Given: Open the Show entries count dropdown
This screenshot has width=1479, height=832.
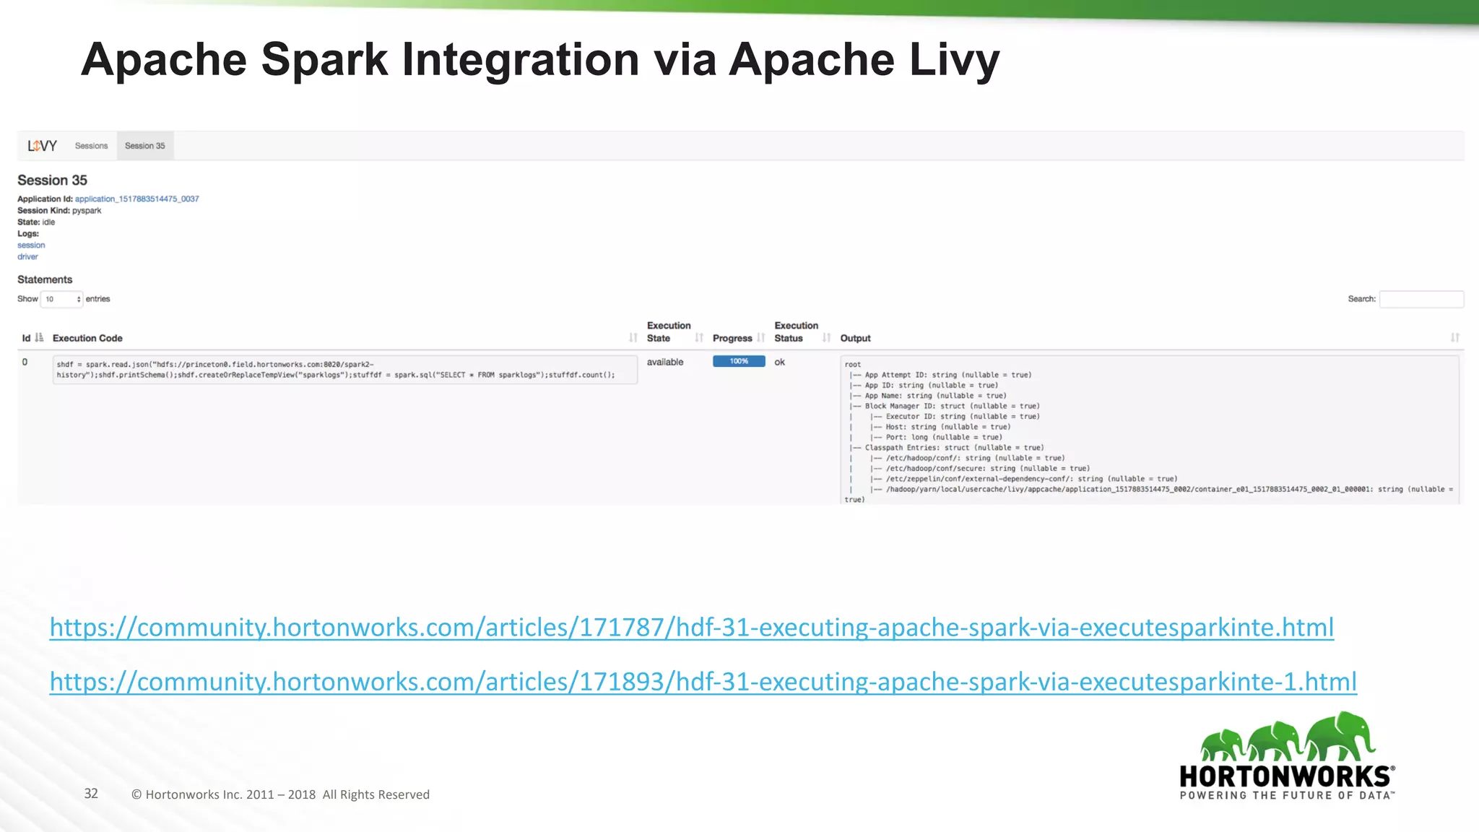Looking at the screenshot, I should tap(61, 299).
